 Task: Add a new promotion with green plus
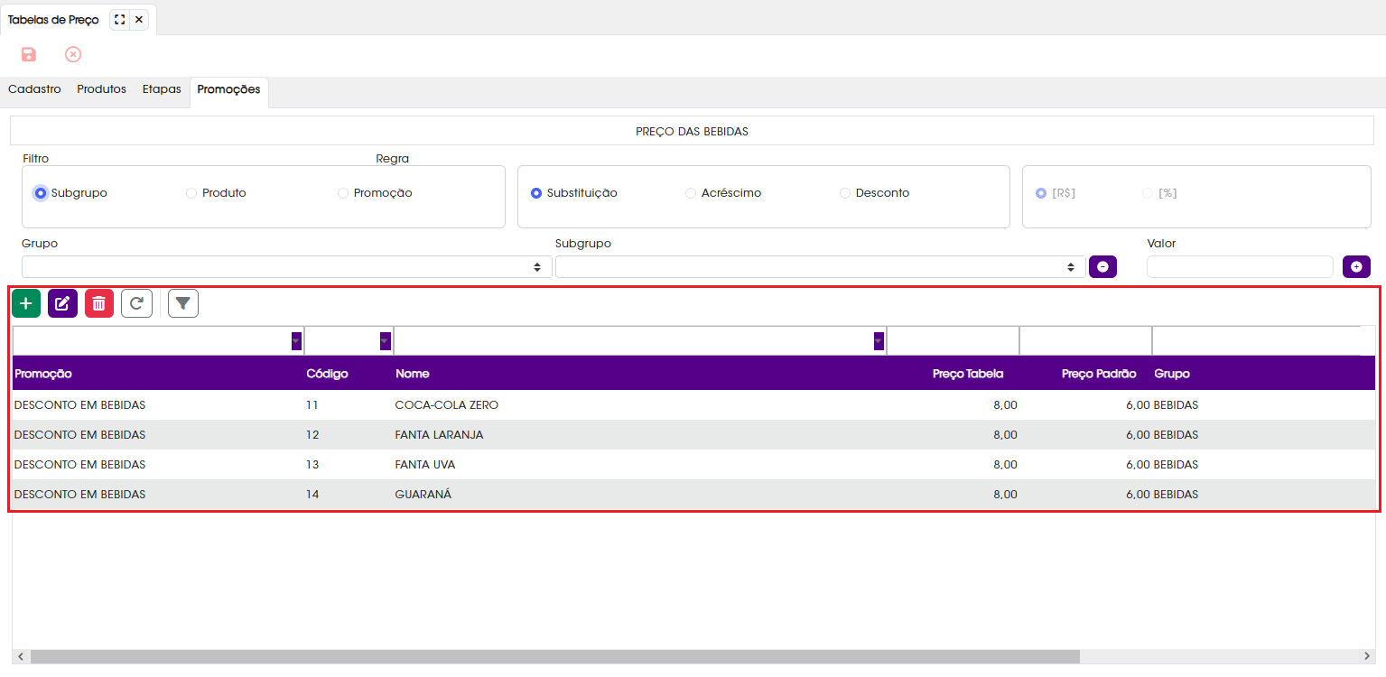26,303
